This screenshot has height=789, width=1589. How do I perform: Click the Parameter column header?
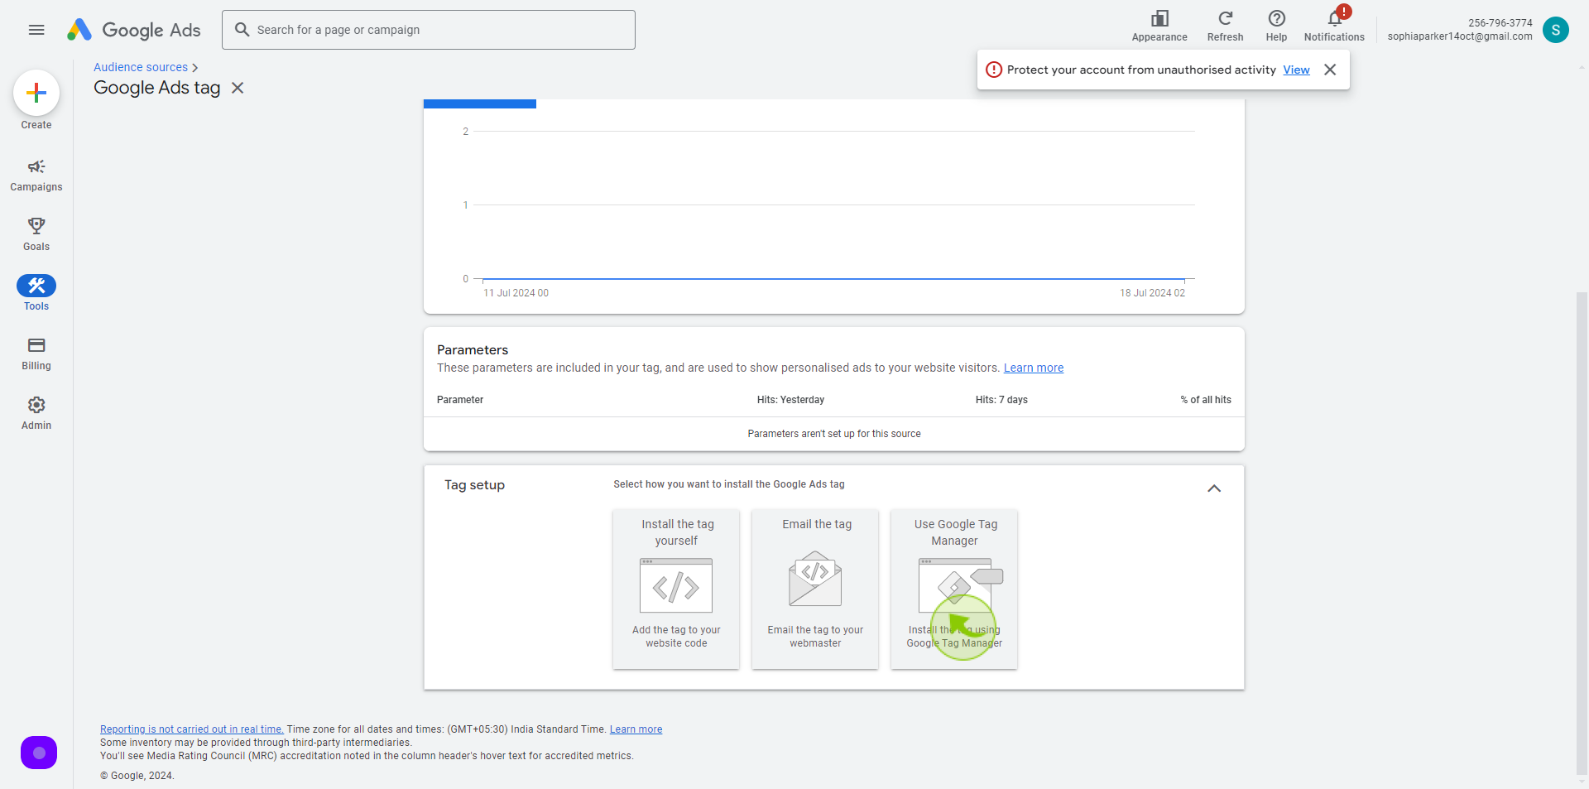pyautogui.click(x=460, y=400)
